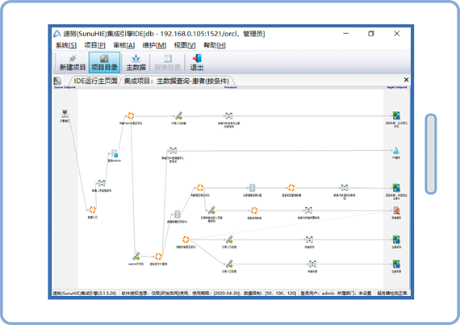The width and height of the screenshot is (460, 325).
Task: Open 主数据 from the toolbar
Action: (136, 62)
